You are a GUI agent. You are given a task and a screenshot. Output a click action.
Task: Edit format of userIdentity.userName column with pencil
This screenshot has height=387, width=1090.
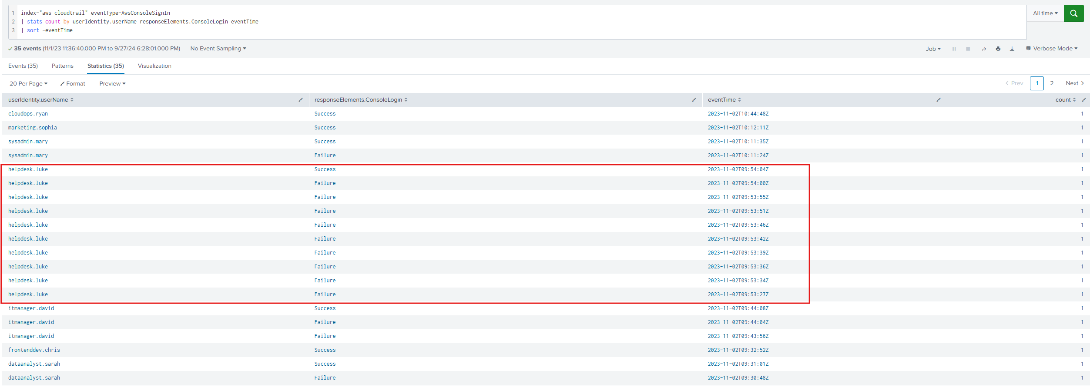(x=301, y=100)
